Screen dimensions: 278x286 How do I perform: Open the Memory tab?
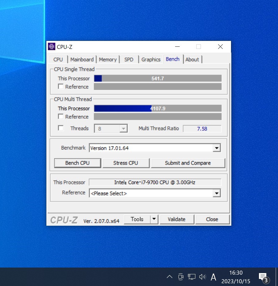pos(108,59)
